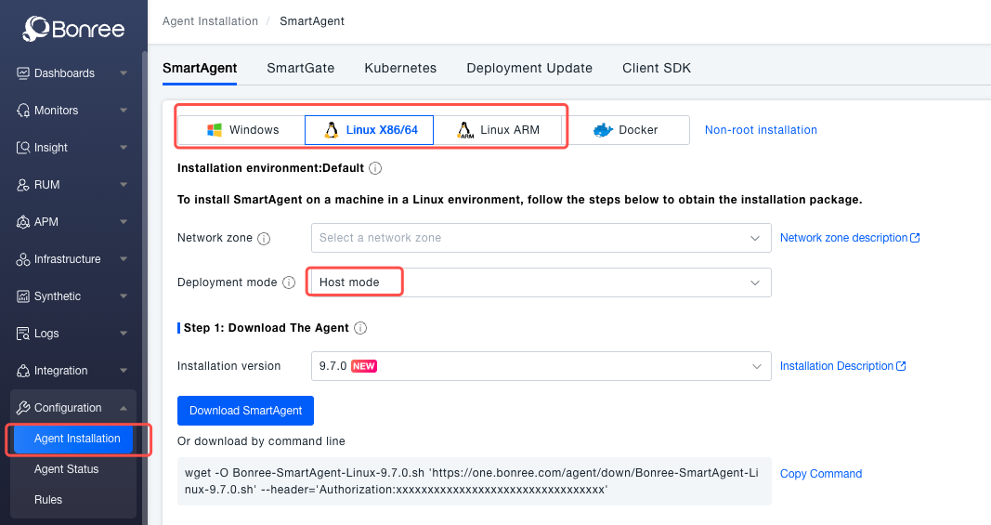This screenshot has width=991, height=525.
Task: Select the Windows platform option
Action: (242, 130)
